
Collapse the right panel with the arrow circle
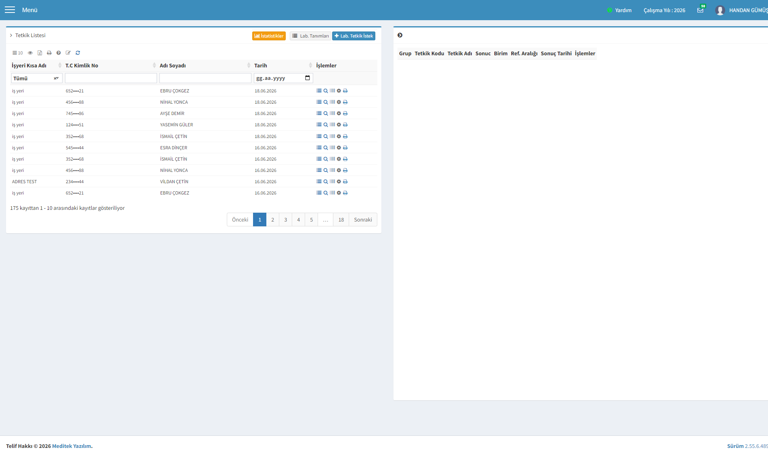tap(400, 36)
